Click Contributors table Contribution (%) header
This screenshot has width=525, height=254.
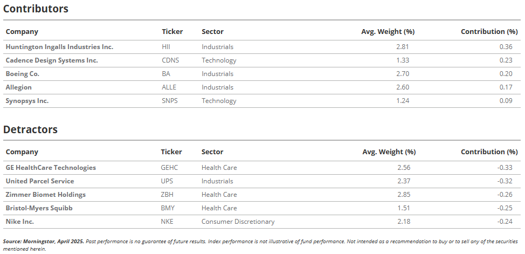click(489, 31)
